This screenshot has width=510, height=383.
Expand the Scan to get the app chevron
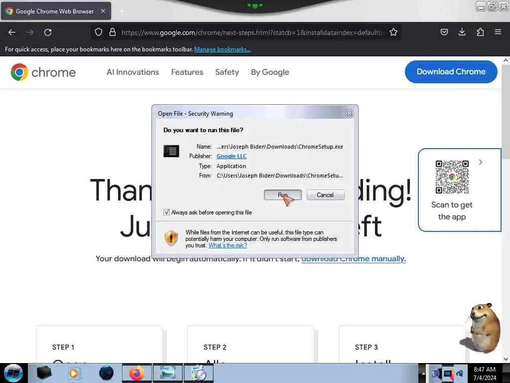[481, 162]
